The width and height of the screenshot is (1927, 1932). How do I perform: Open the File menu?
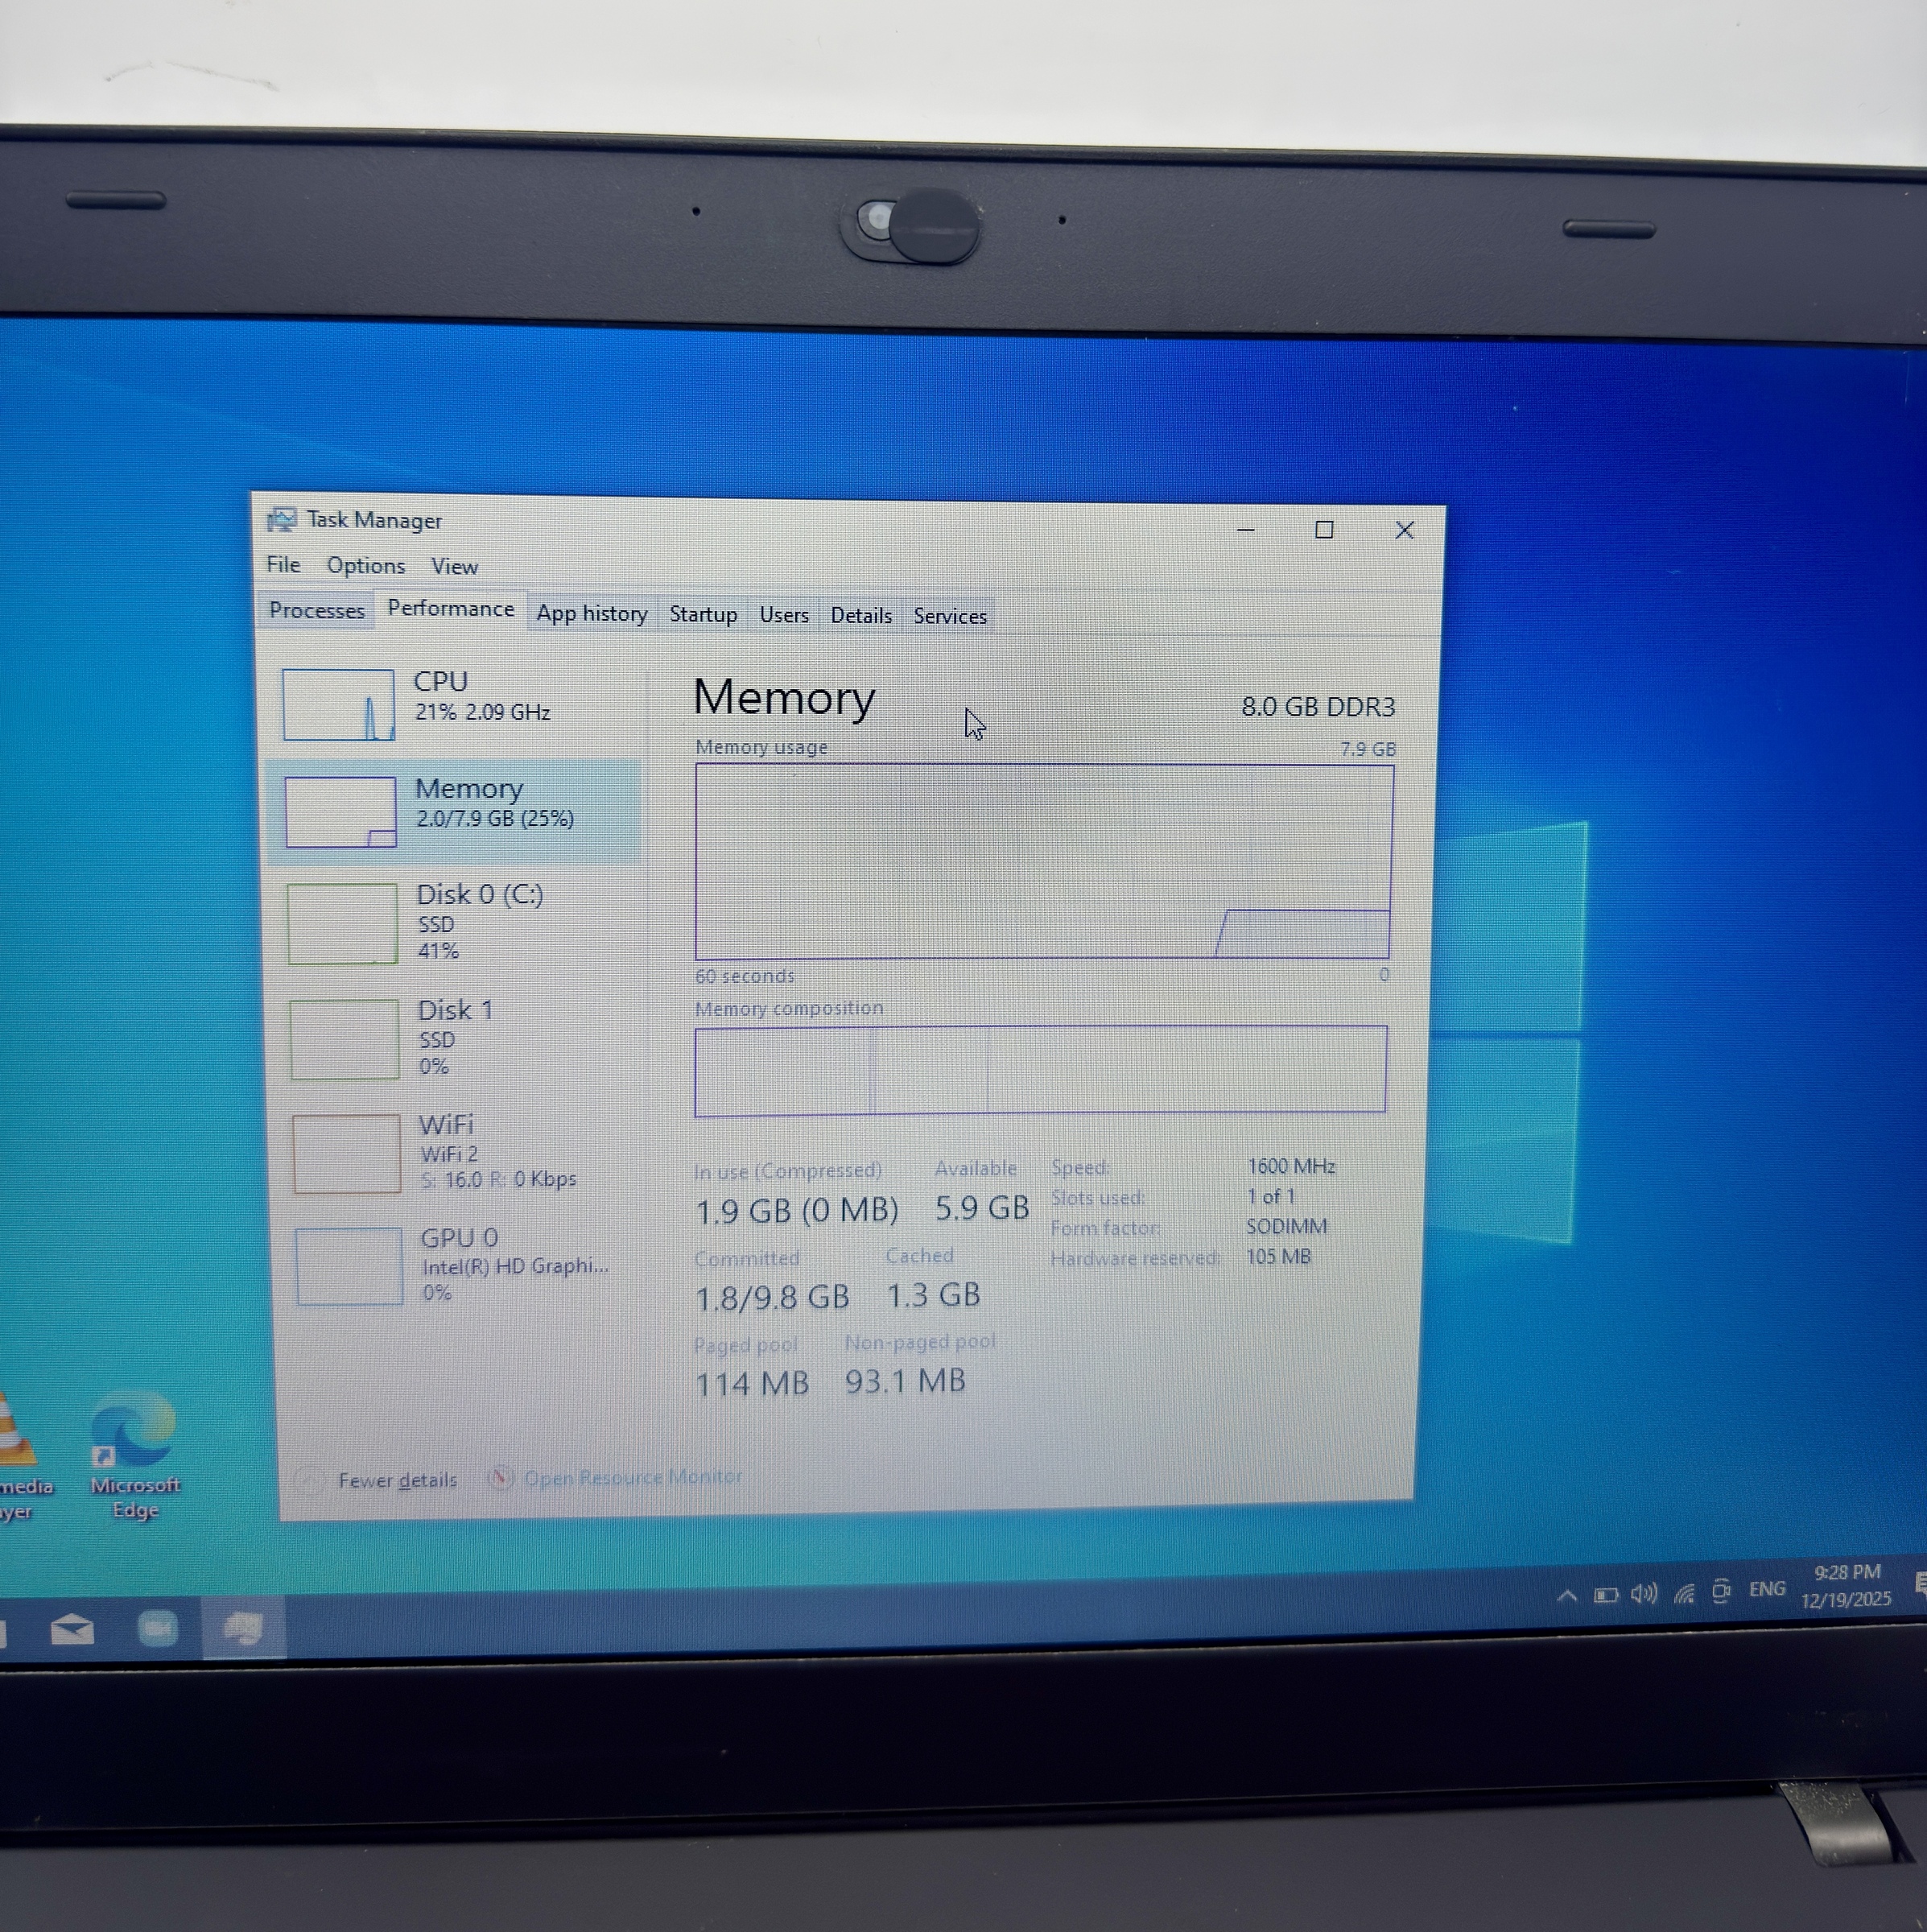[283, 565]
